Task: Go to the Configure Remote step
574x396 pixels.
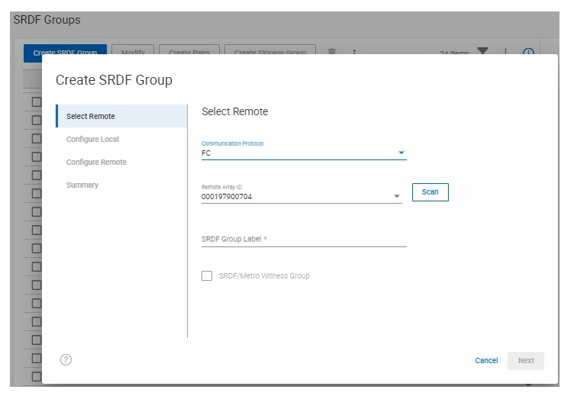Action: [x=96, y=163]
